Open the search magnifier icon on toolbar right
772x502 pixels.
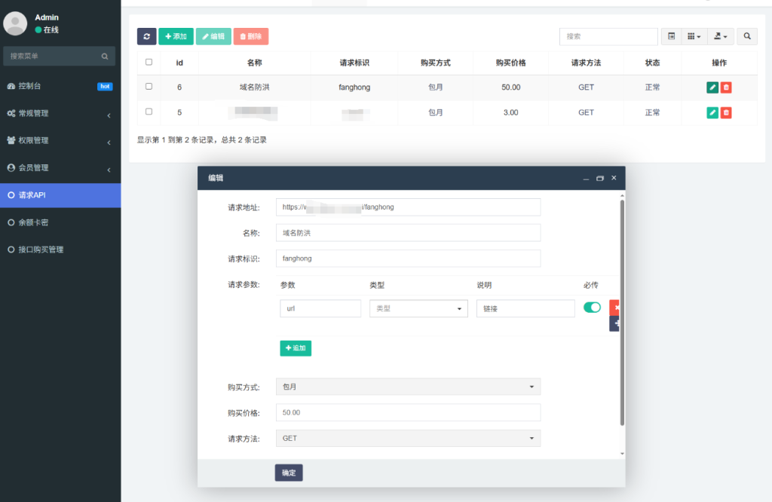coord(746,35)
